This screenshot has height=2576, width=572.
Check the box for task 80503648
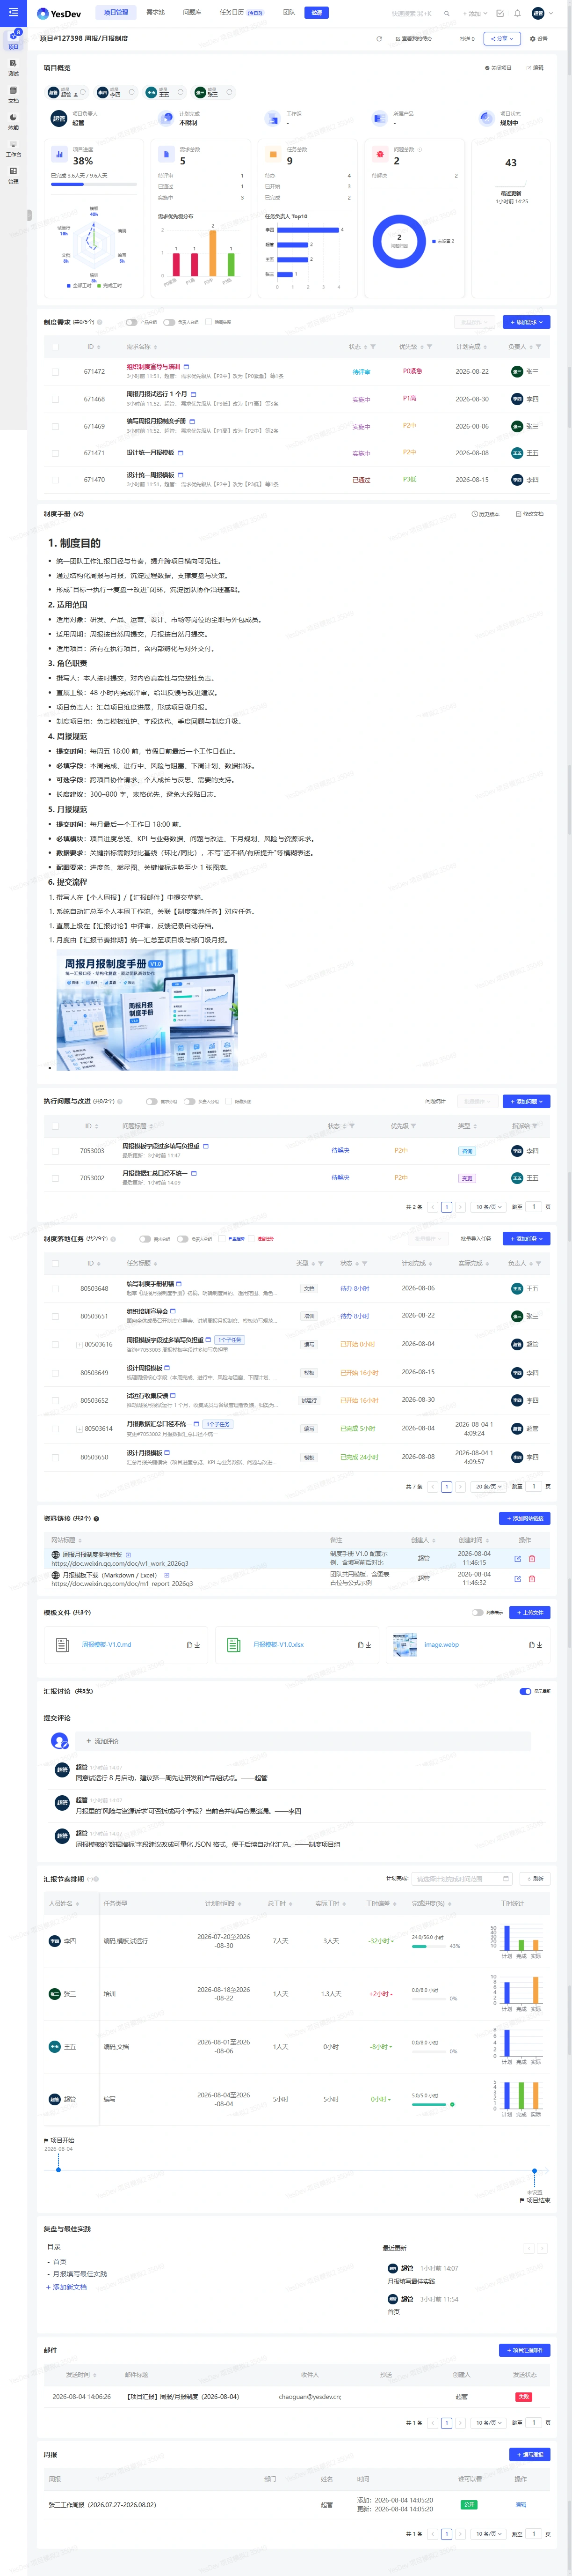click(x=55, y=1288)
